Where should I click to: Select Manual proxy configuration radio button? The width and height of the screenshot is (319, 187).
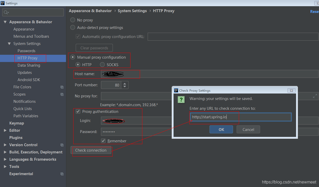tap(73, 57)
